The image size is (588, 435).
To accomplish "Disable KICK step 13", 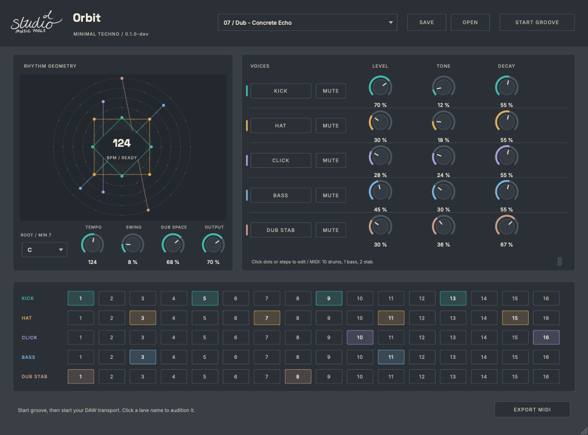I will coord(453,298).
